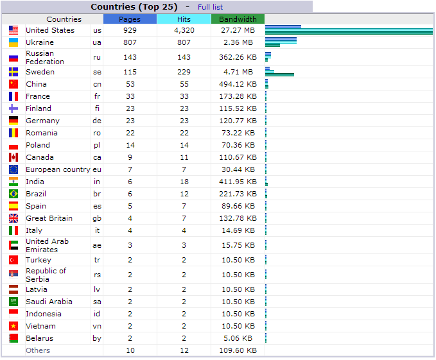Click the Others row label

(x=38, y=350)
